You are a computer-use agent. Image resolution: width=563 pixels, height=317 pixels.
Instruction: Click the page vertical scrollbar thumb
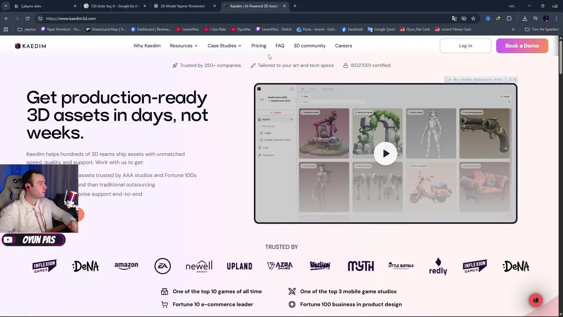point(560,56)
